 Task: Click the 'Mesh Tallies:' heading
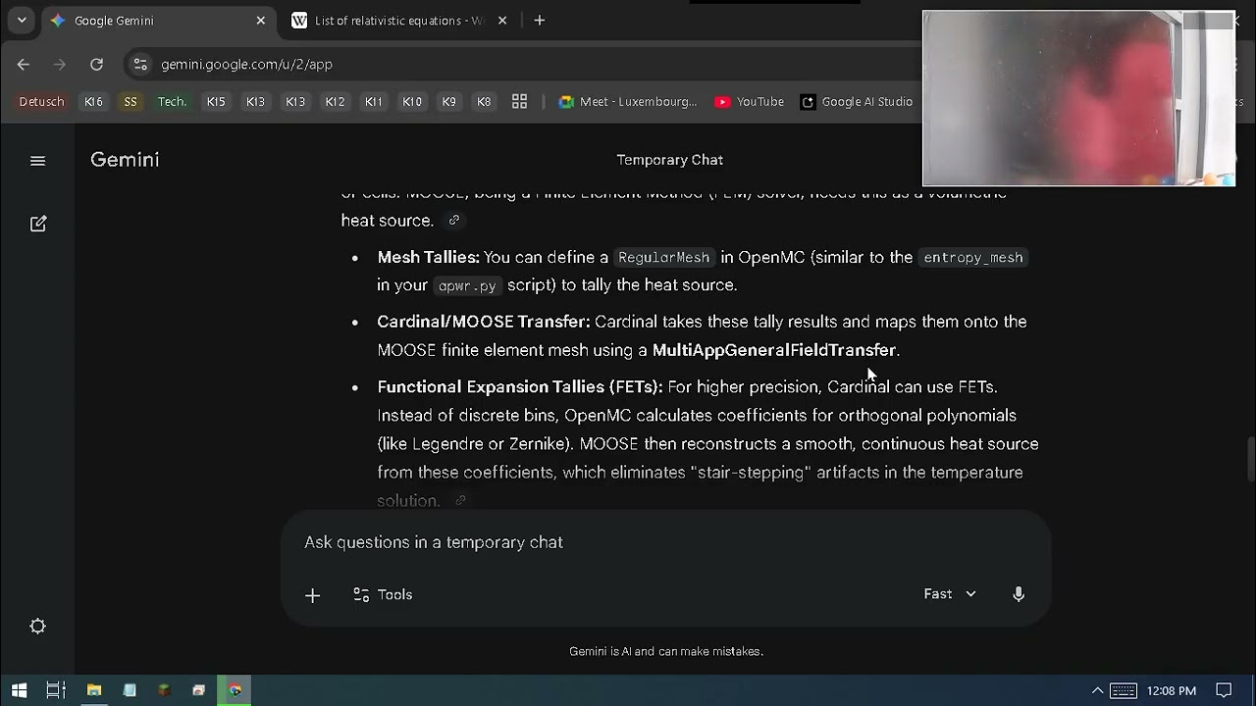[x=428, y=258]
